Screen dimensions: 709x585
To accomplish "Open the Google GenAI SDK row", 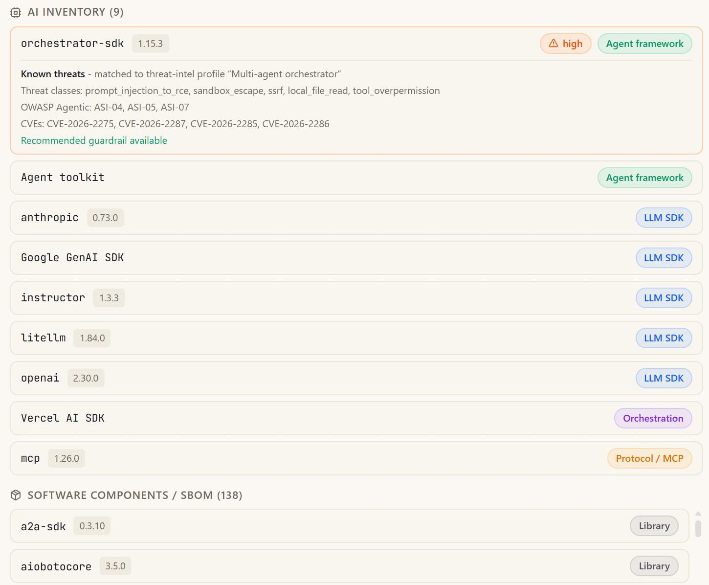I will [356, 258].
